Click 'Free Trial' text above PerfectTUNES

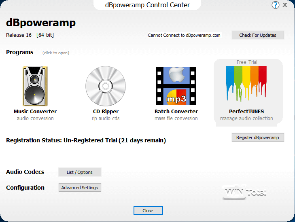[x=247, y=62]
